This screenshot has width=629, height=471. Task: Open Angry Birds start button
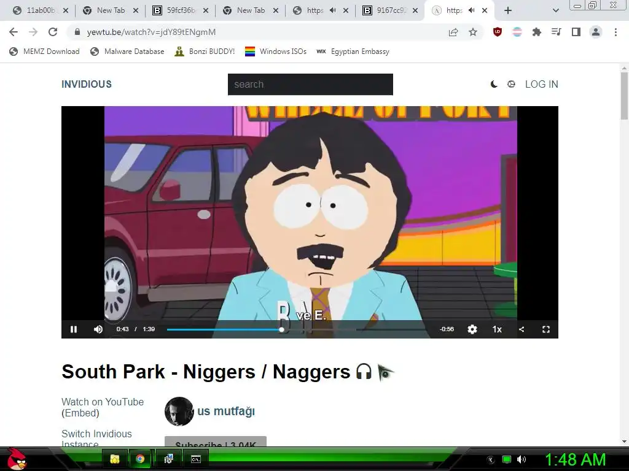pos(17,459)
